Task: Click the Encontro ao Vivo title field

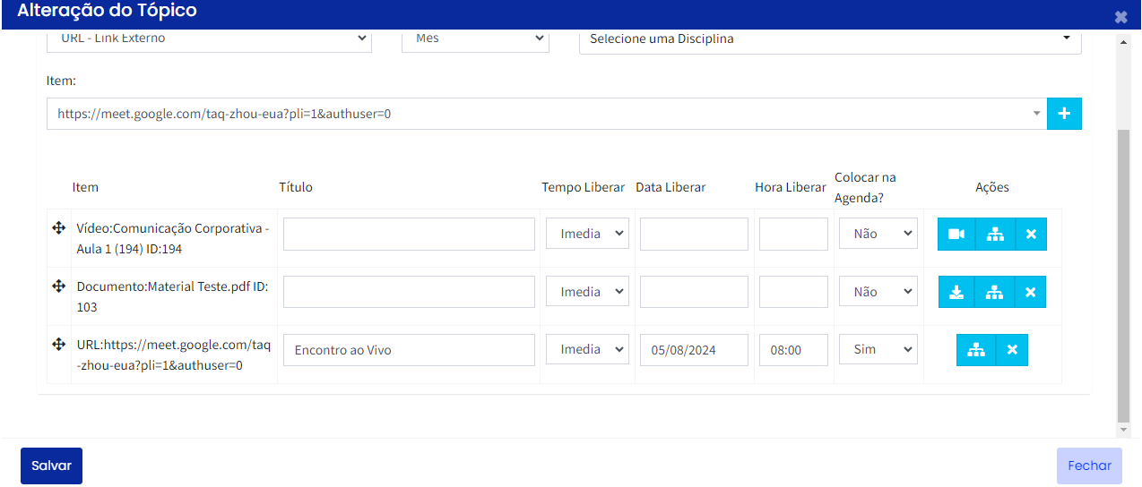Action: click(409, 350)
